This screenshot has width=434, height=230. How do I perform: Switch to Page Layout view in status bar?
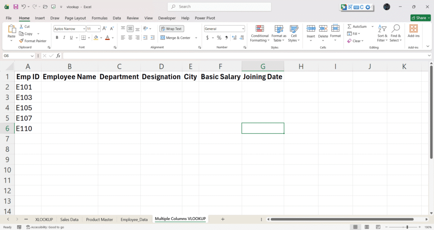(x=367, y=227)
